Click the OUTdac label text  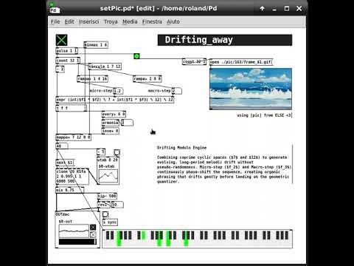click(x=63, y=214)
